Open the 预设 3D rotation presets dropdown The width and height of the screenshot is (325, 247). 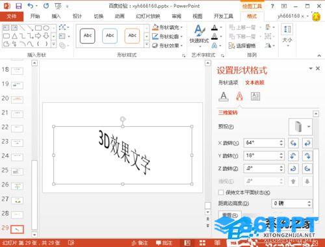point(301,127)
